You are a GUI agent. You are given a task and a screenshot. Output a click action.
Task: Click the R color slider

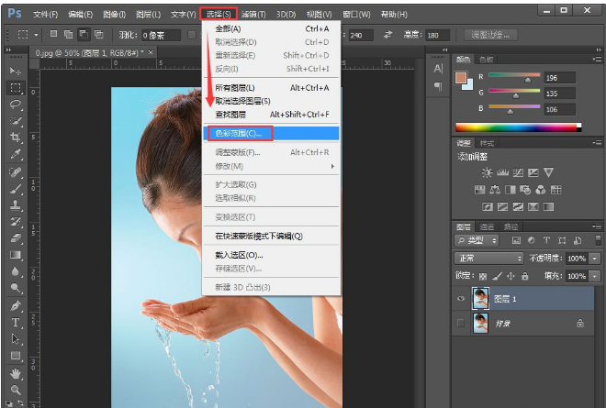click(514, 77)
